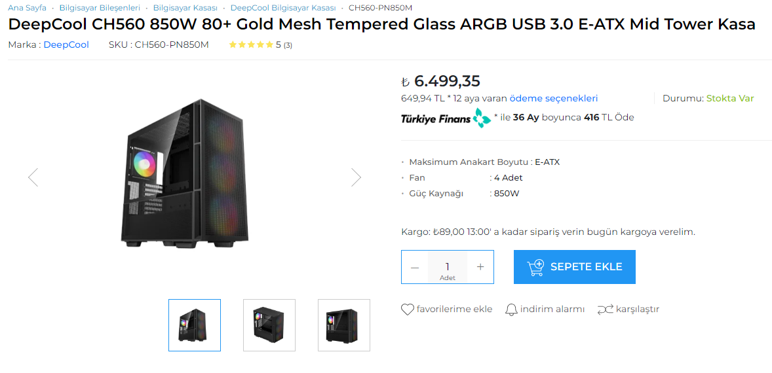This screenshot has width=772, height=373.
Task: Add product to cart with Sepete Ekle
Action: (x=574, y=267)
